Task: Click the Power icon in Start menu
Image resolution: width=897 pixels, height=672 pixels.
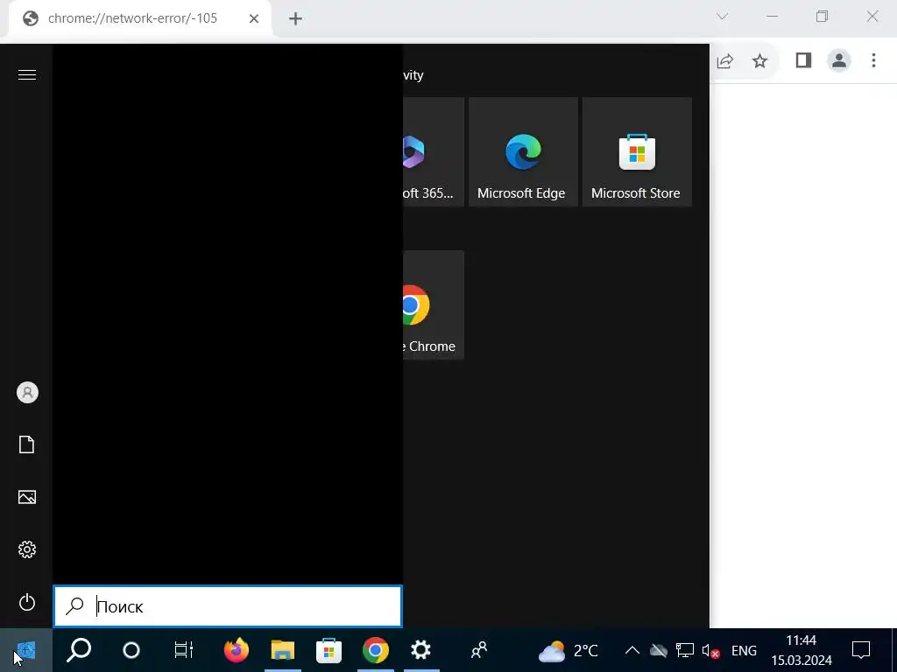Action: point(27,602)
